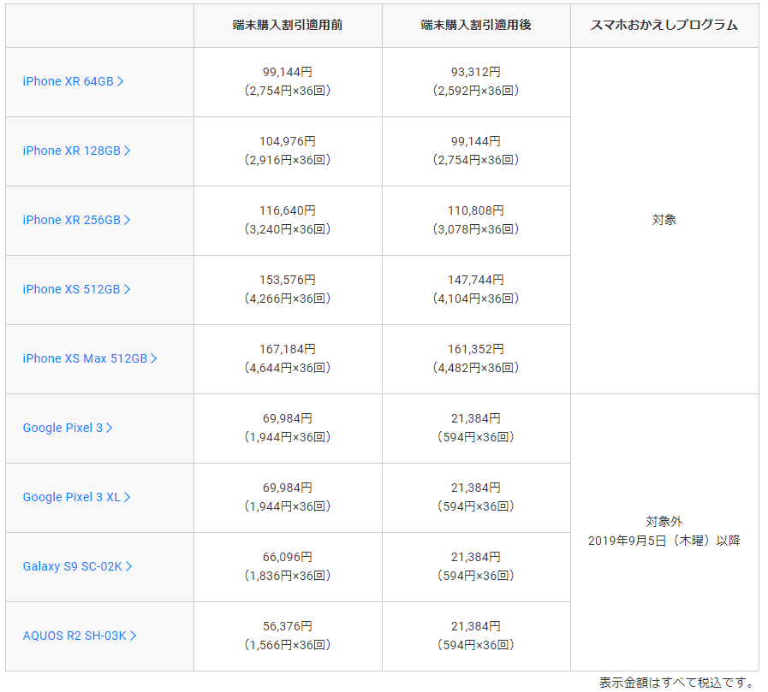Select the 対象外 text in program column
The height and width of the screenshot is (692, 768).
[664, 522]
